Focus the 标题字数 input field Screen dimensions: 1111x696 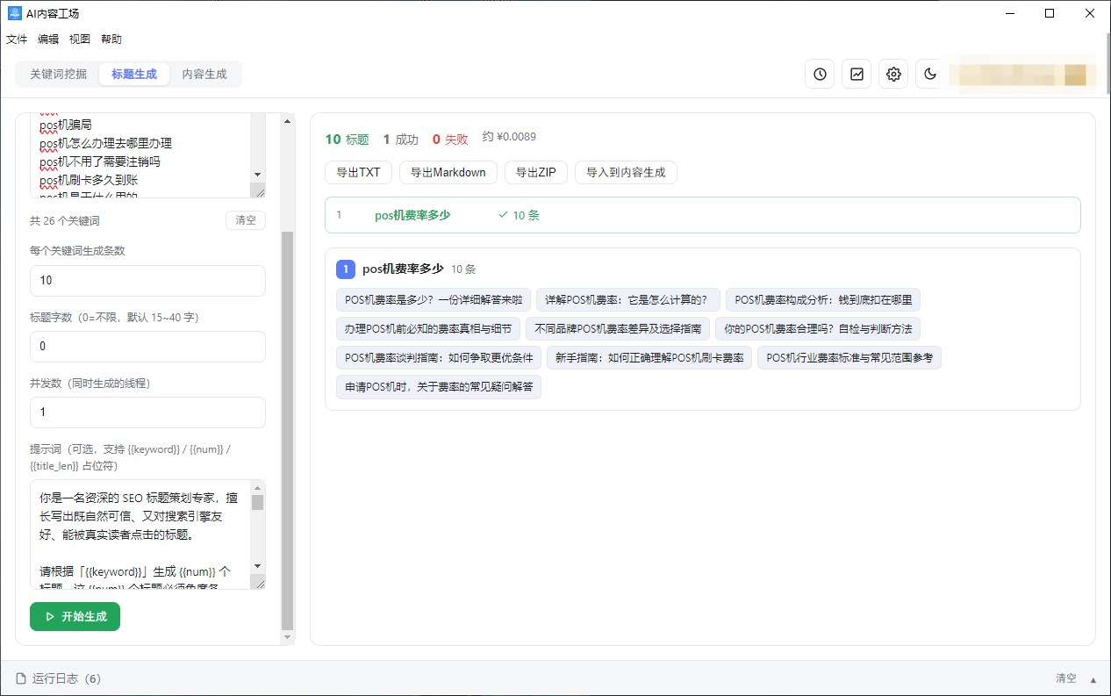147,347
